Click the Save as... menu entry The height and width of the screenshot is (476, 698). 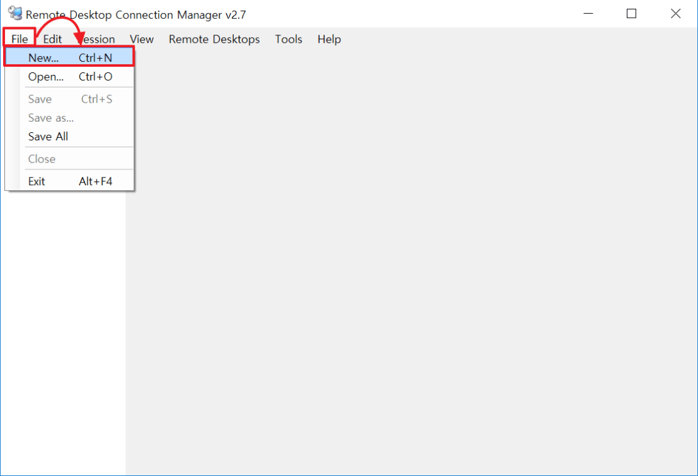(x=51, y=118)
